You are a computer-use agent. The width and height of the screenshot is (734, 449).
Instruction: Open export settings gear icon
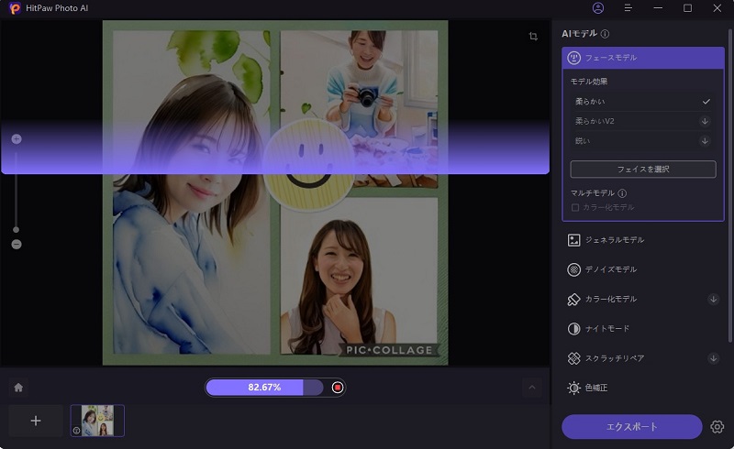tap(717, 427)
